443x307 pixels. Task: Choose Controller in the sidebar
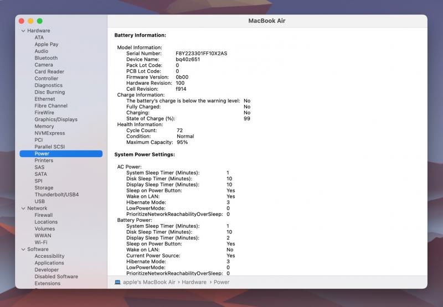47,79
